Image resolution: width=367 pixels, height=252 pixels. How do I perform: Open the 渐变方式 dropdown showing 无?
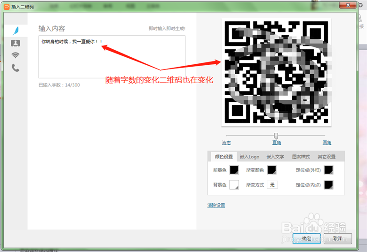point(272,185)
